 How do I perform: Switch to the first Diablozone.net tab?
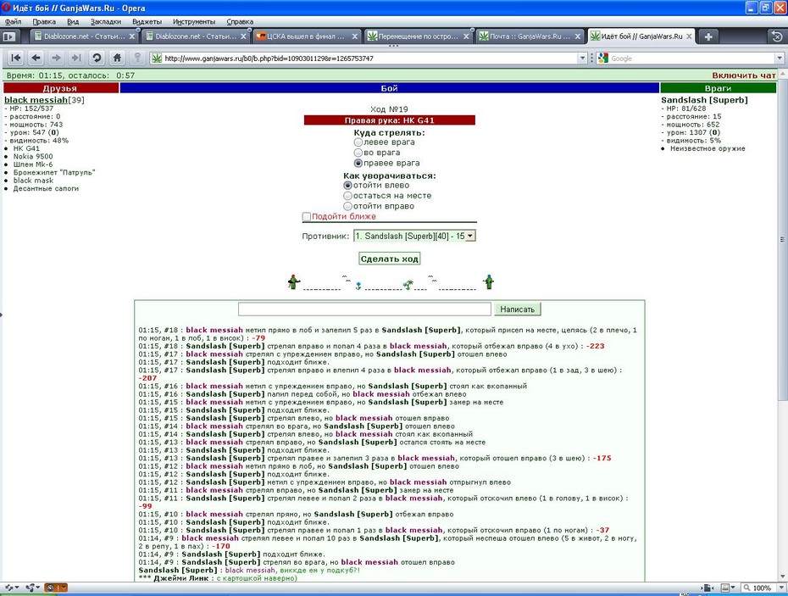(84, 36)
